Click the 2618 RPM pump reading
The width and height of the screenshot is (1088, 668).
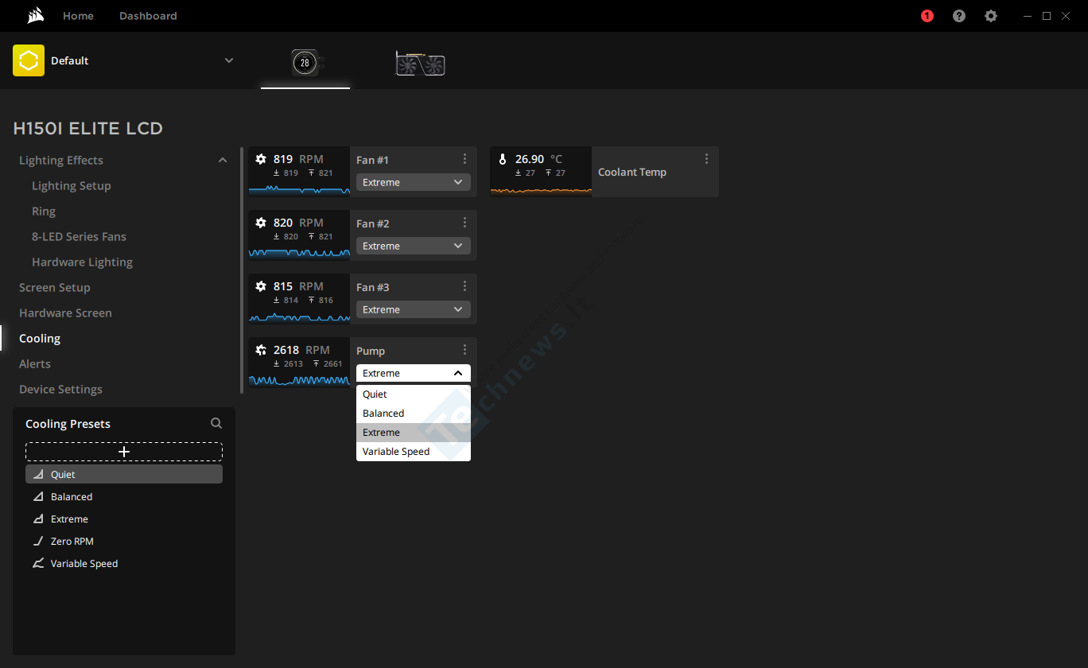pos(301,350)
